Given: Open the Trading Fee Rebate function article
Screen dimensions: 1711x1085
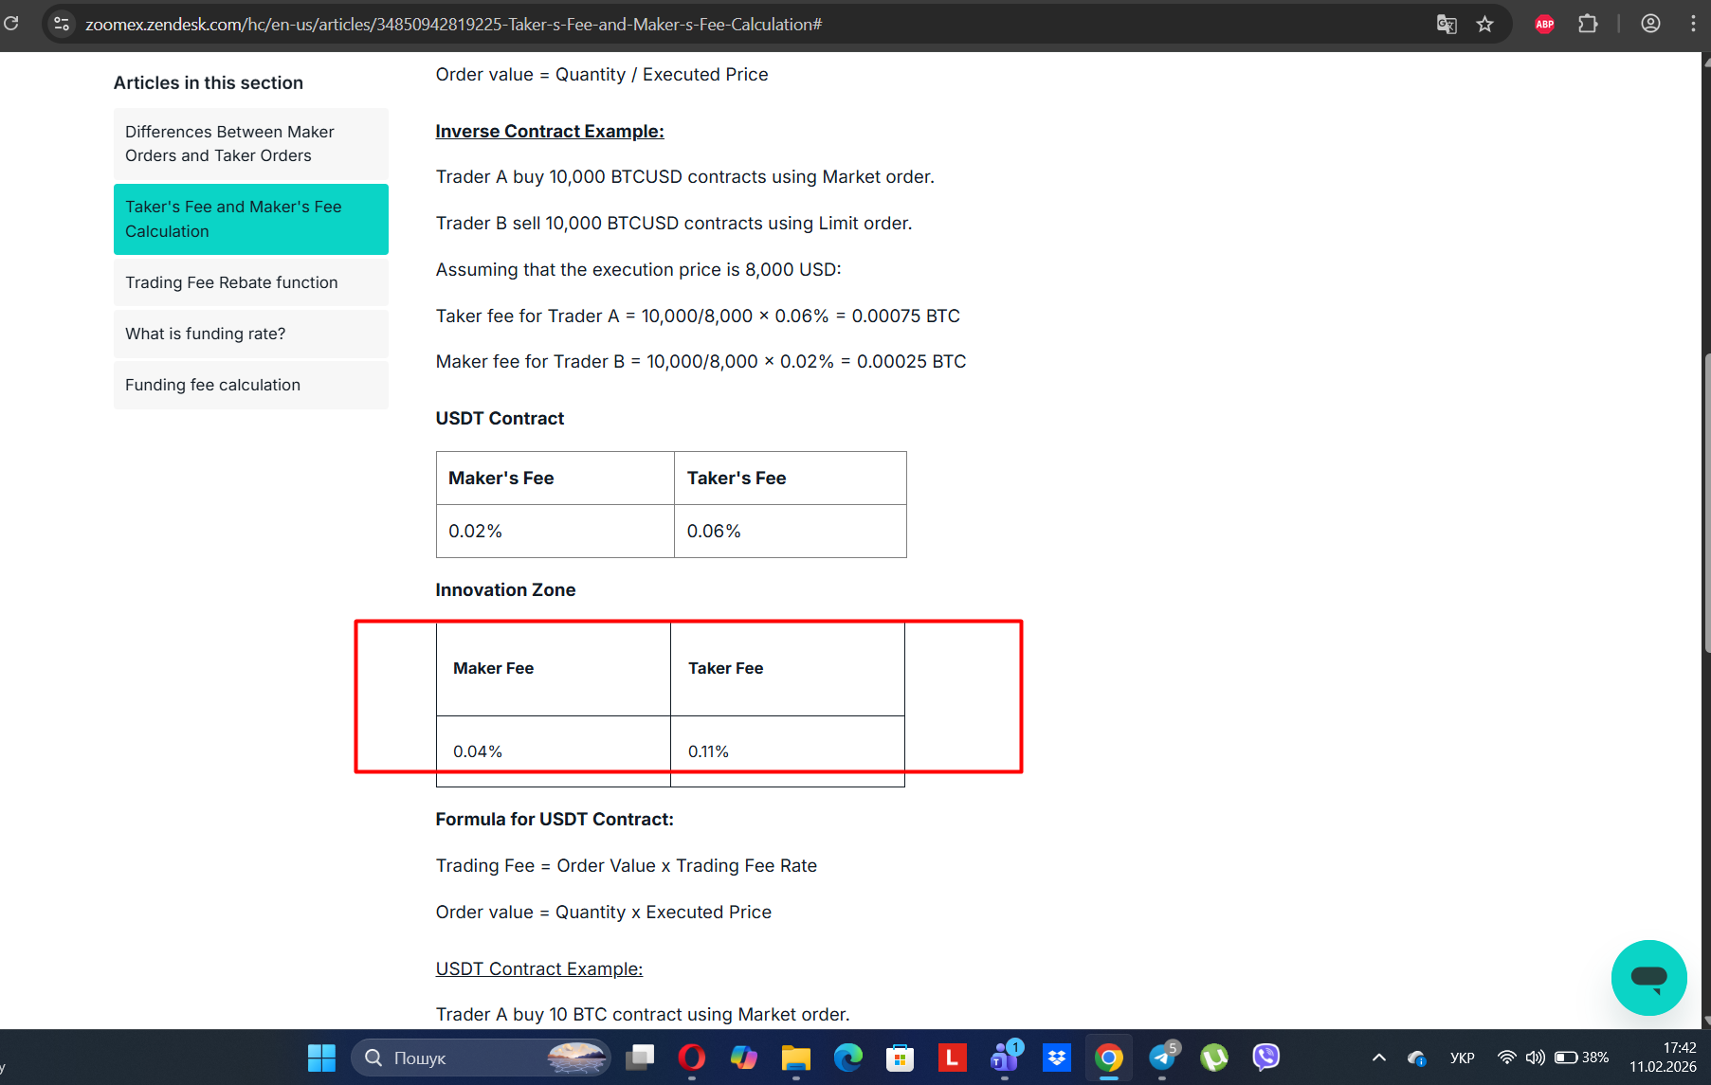Looking at the screenshot, I should coord(251,282).
